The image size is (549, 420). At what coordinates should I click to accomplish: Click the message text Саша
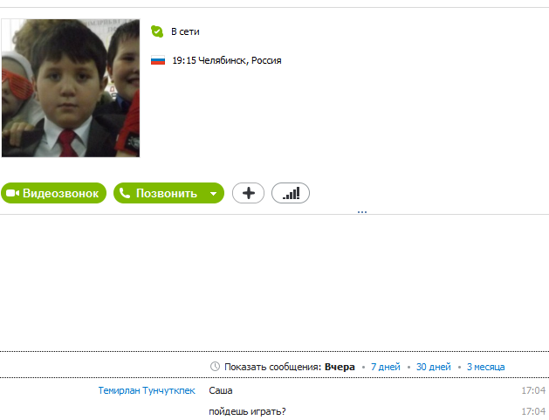coord(221,390)
